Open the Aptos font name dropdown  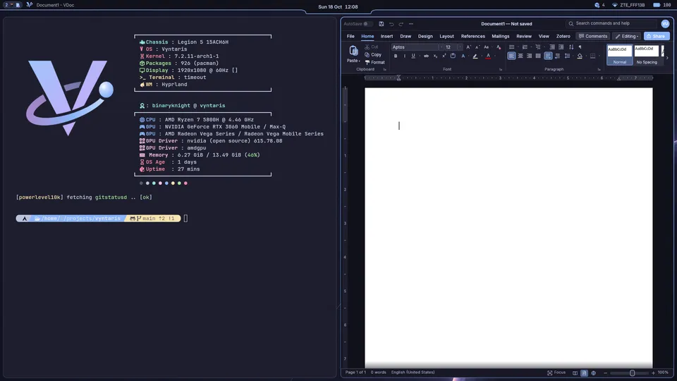441,47
